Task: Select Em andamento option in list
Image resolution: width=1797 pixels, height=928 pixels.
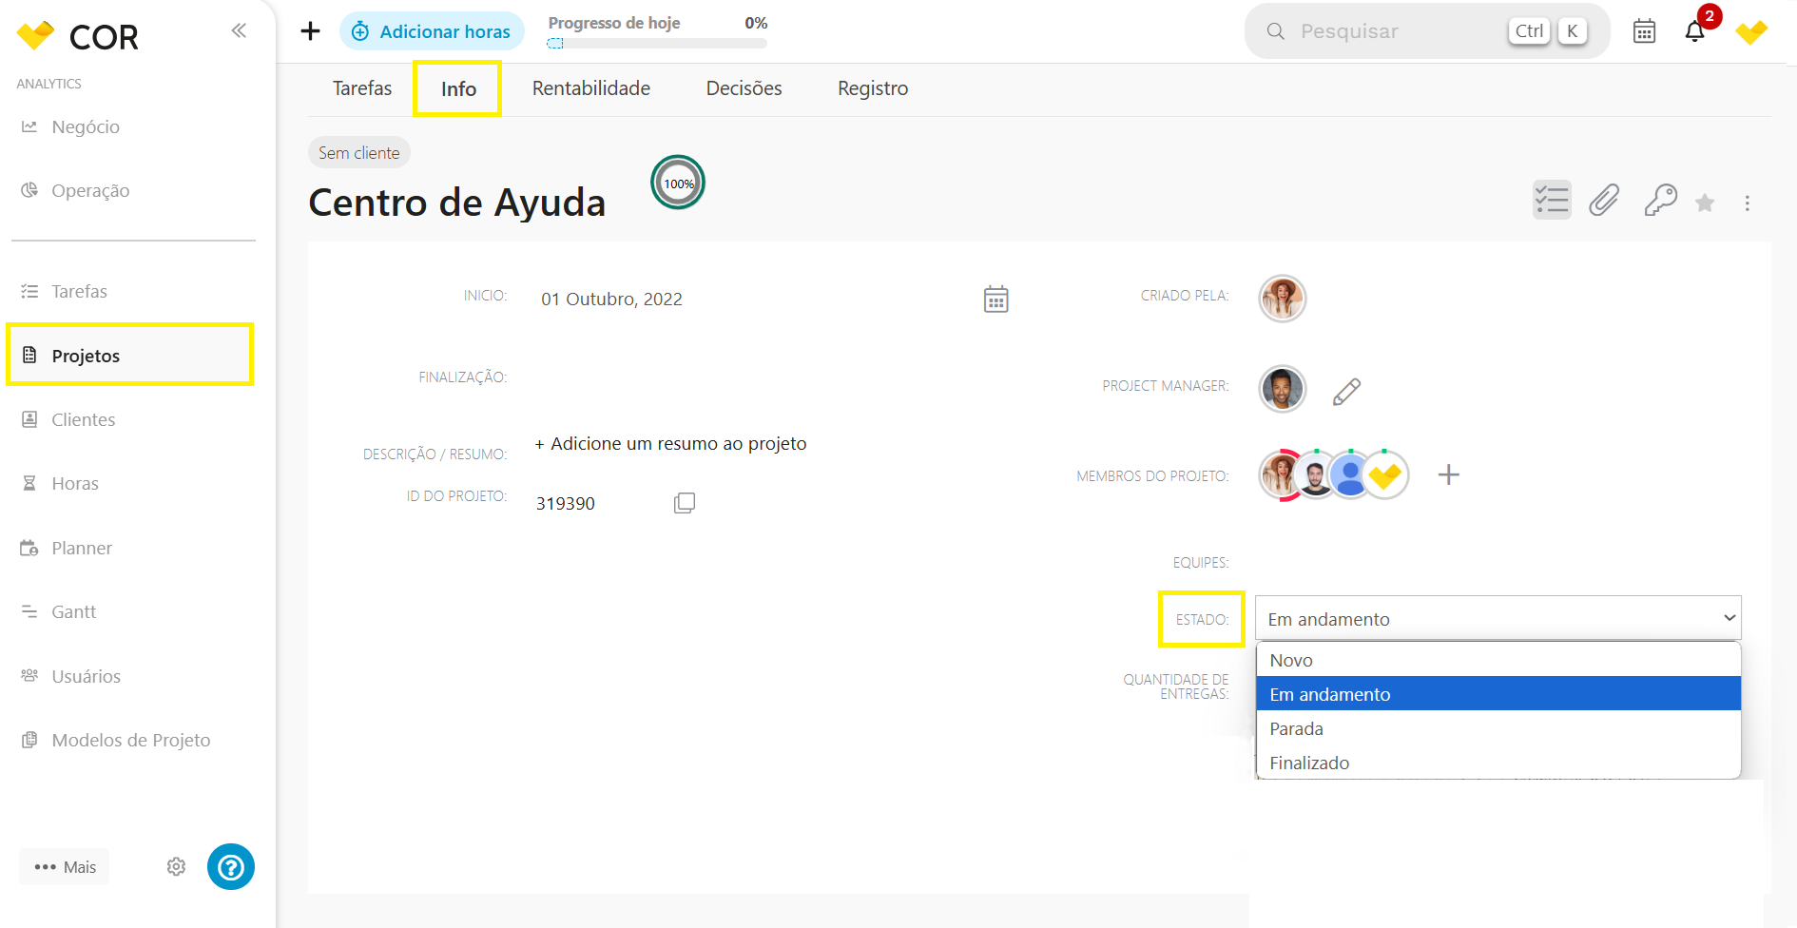Action: (1498, 694)
